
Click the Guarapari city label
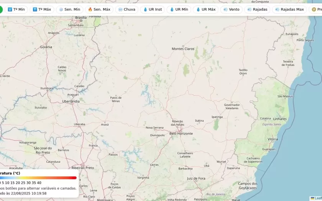(x=269, y=149)
